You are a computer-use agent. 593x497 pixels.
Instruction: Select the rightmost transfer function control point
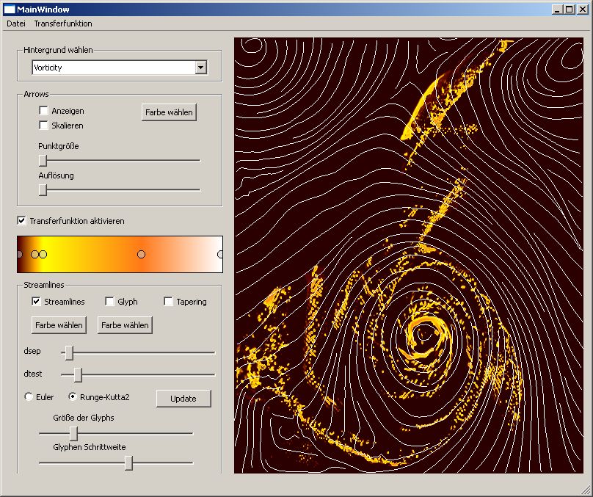[220, 254]
